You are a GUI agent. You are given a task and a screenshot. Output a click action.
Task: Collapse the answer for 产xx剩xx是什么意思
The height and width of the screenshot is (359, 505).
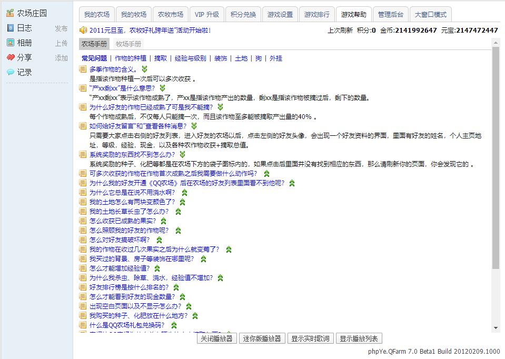[x=162, y=88]
